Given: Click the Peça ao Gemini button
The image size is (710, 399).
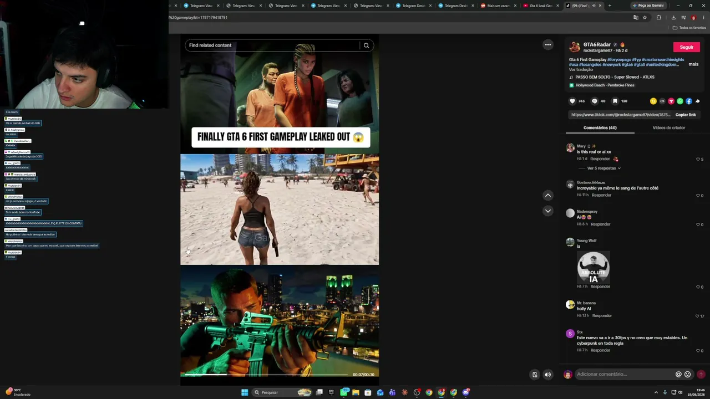Looking at the screenshot, I should tap(648, 6).
